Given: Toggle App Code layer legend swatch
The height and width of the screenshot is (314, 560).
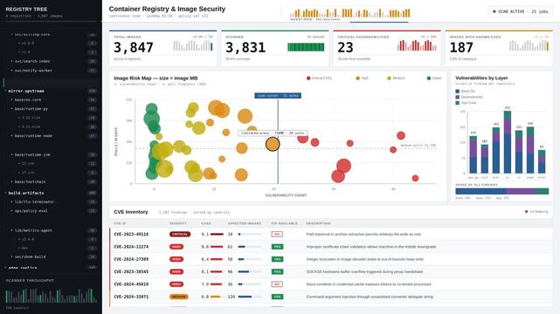Looking at the screenshot, I should tap(458, 103).
